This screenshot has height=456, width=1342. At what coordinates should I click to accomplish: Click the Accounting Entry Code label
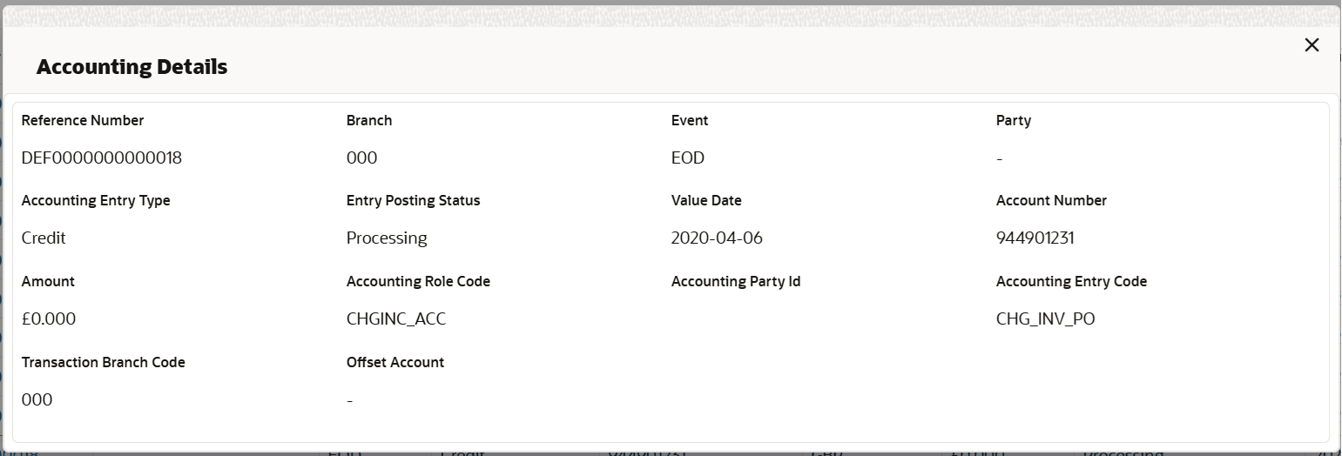[1071, 281]
